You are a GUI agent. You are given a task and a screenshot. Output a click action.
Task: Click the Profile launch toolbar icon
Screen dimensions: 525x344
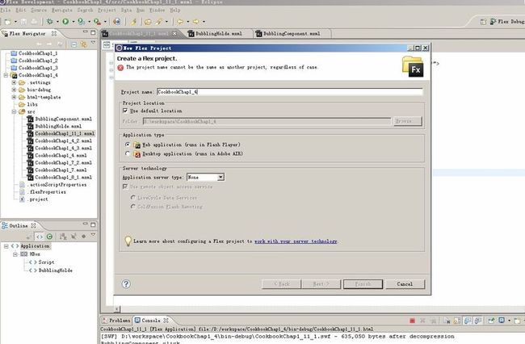81,22
